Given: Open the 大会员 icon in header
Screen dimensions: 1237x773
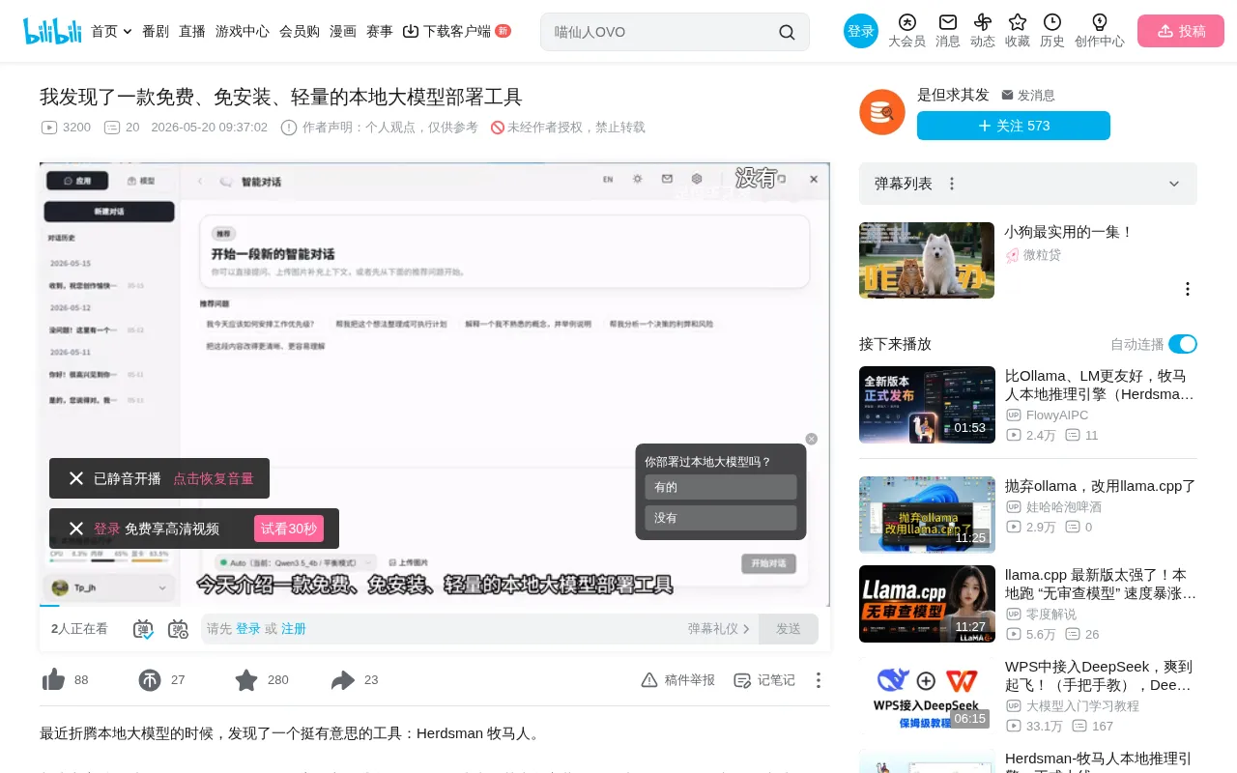Looking at the screenshot, I should click(906, 31).
